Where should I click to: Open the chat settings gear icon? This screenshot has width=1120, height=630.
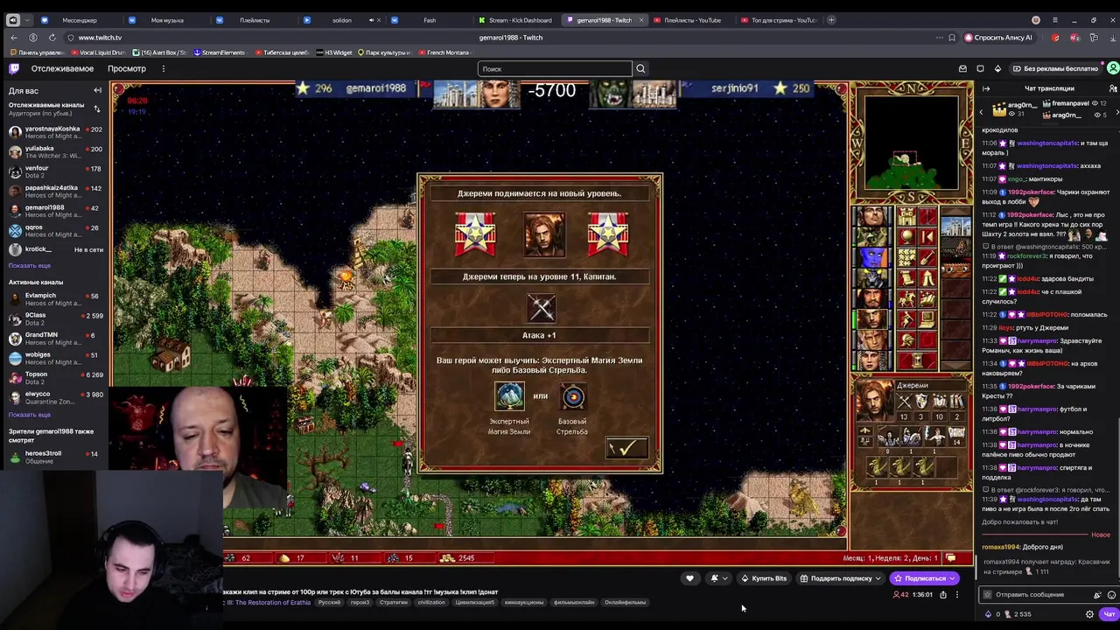click(x=1089, y=614)
